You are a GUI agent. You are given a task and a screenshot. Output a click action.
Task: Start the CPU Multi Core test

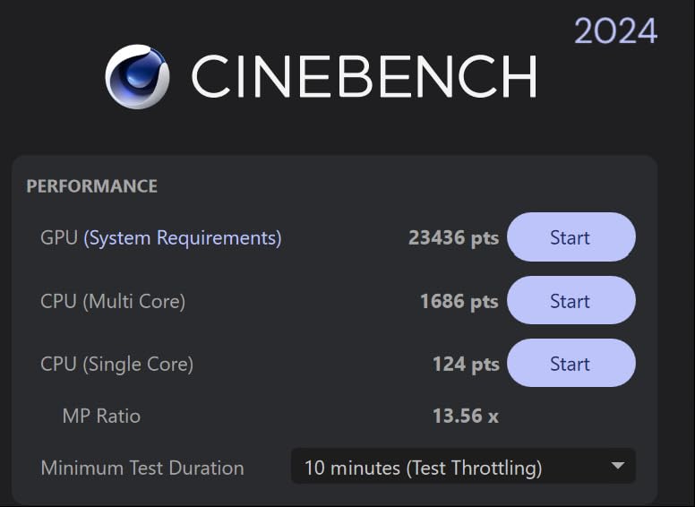coord(571,301)
